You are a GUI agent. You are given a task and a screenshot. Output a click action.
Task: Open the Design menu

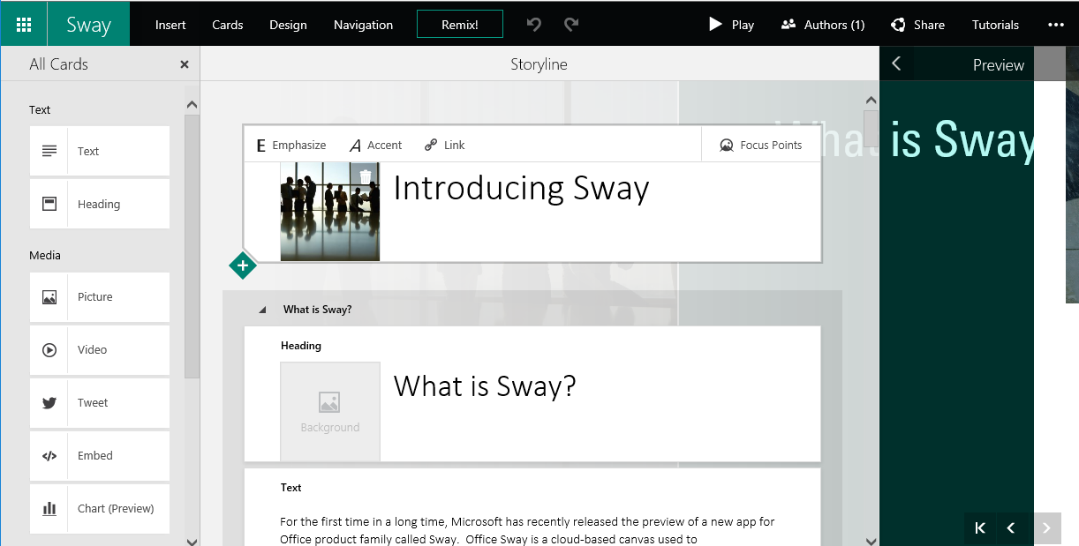tap(288, 25)
